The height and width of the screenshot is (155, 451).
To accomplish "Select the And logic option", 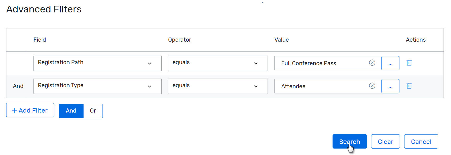I will click(x=71, y=111).
